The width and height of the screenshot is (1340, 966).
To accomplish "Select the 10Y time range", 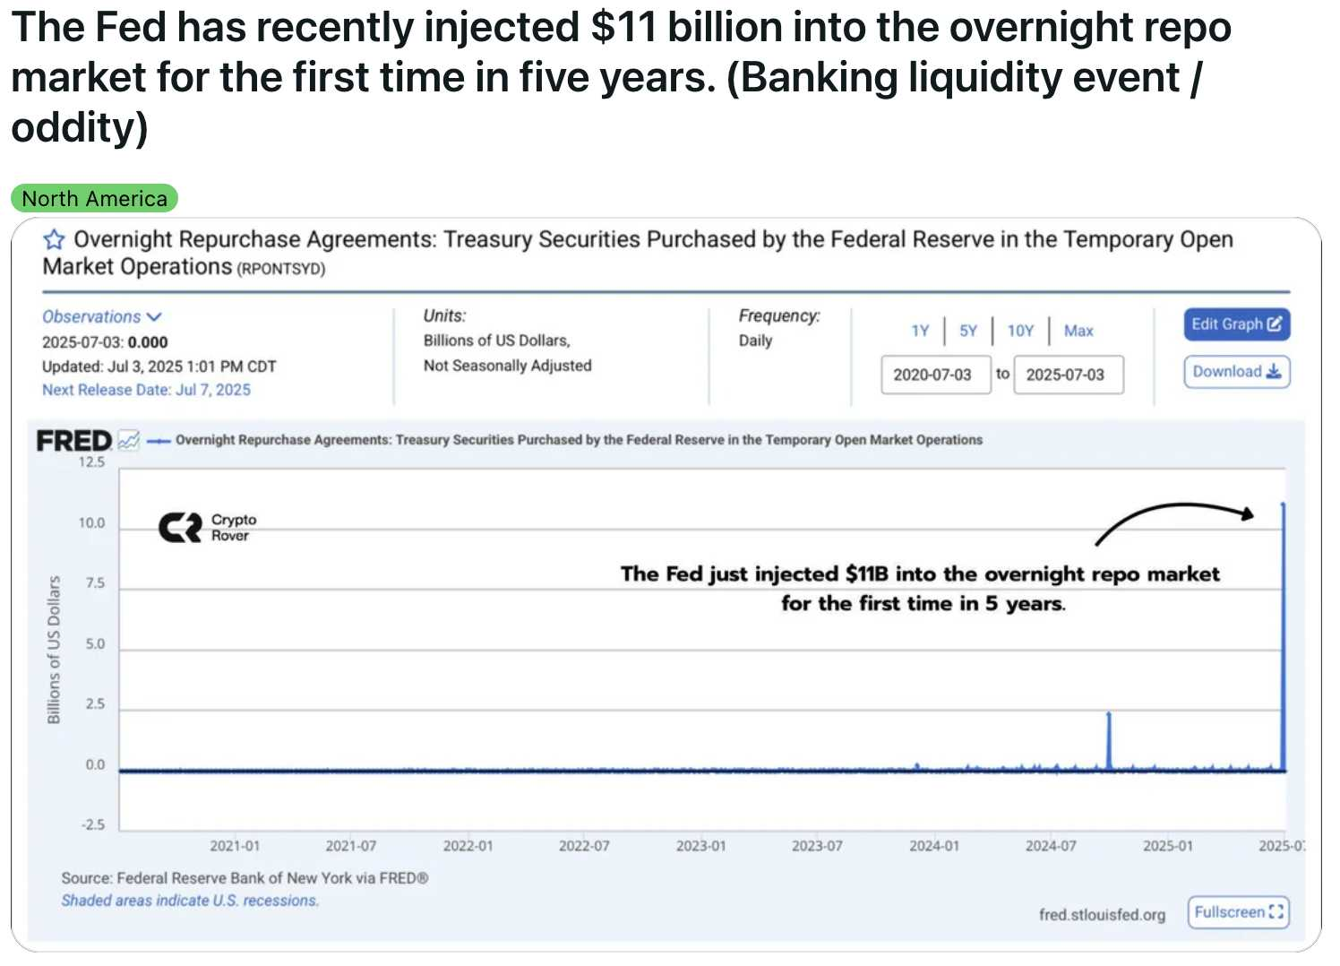I will (x=1020, y=331).
